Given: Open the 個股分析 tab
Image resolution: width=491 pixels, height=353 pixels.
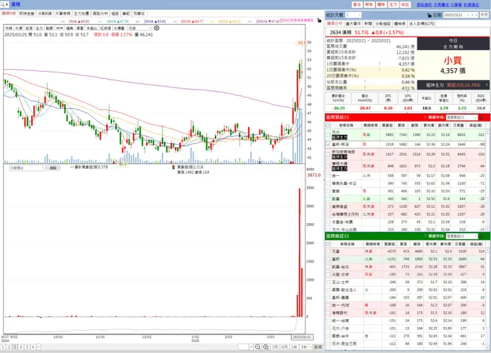Looking at the screenshot, I should click(100, 13).
